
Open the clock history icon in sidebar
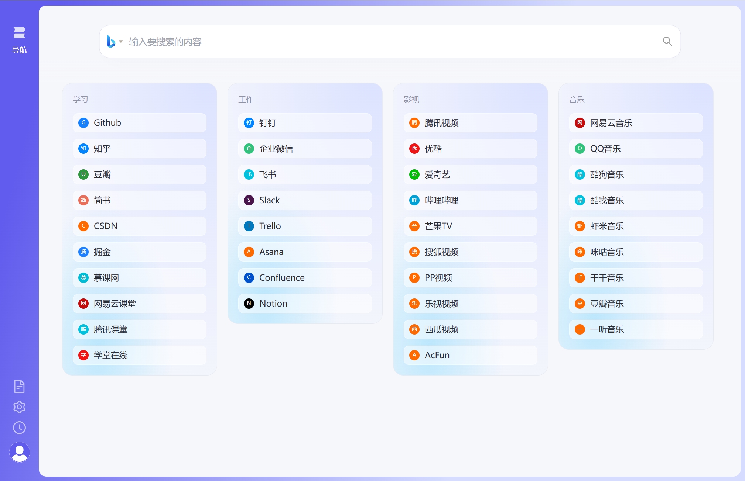click(19, 428)
